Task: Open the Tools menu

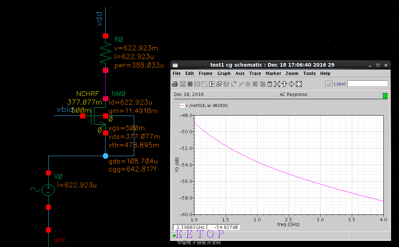Action: (309, 74)
